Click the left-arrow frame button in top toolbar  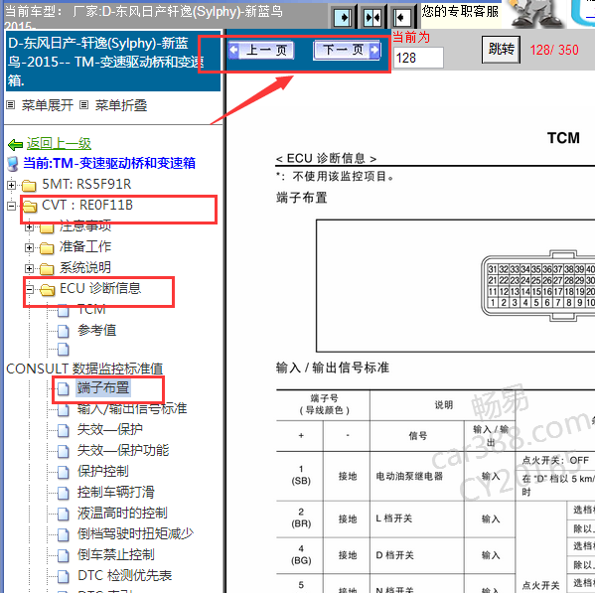pos(401,17)
